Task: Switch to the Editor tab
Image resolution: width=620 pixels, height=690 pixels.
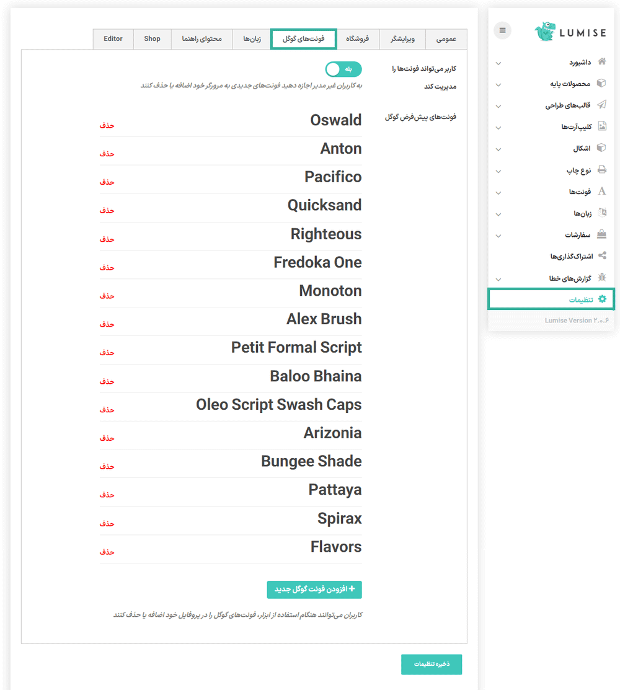Action: click(113, 38)
